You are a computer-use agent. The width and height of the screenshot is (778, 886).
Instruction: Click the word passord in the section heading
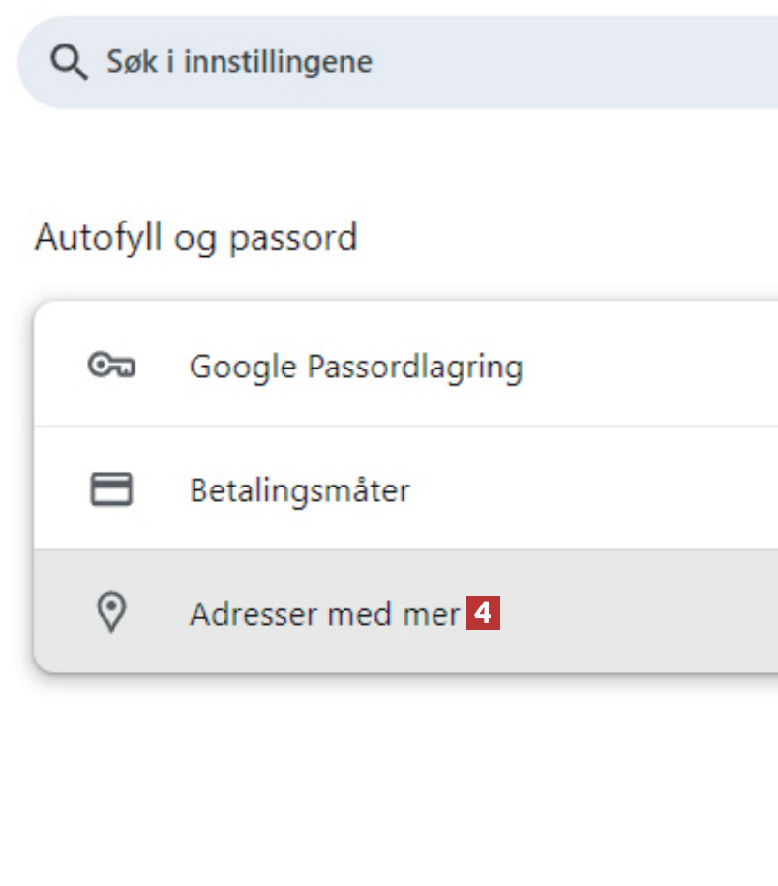pyautogui.click(x=292, y=238)
